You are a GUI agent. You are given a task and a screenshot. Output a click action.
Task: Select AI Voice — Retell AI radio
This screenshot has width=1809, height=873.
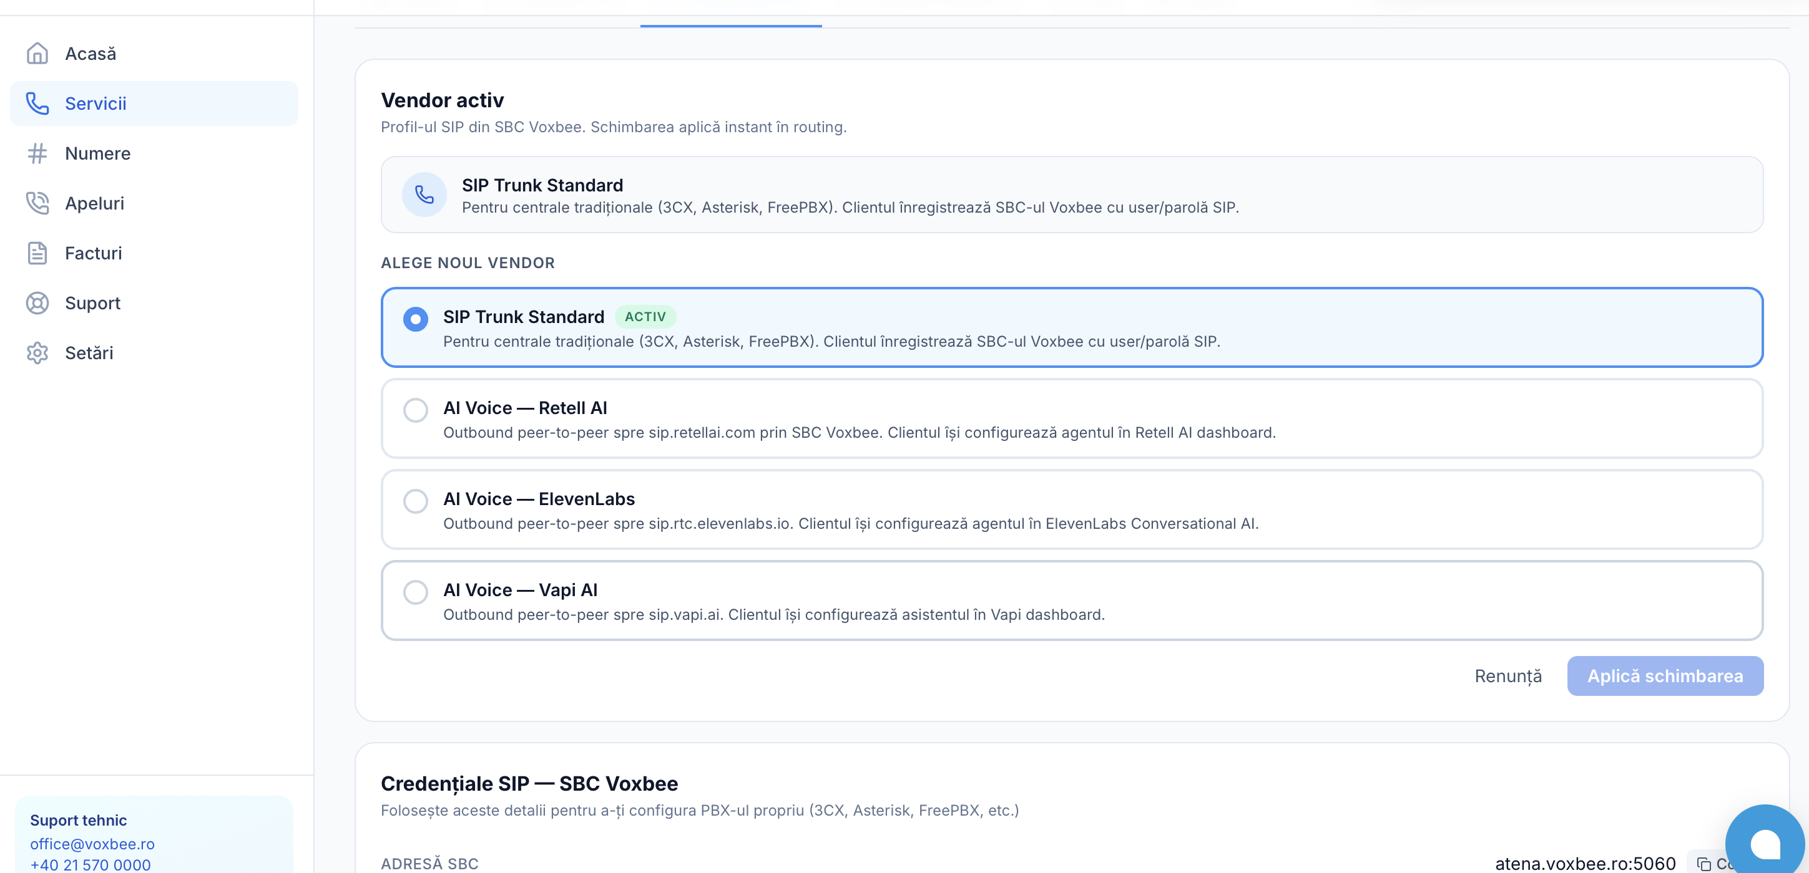416,410
